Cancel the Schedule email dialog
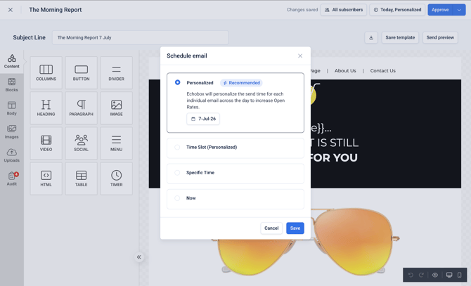 [x=271, y=228]
